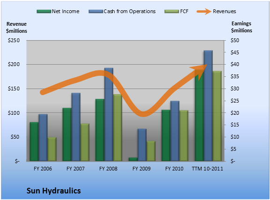The height and width of the screenshot is (200, 270).
Task: Select the FY 2006 Net Income bar
Action: click(34, 142)
